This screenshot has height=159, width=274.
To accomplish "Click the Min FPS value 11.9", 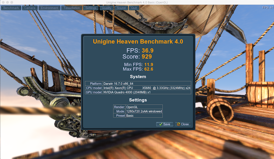I will pyautogui.click(x=149, y=65).
